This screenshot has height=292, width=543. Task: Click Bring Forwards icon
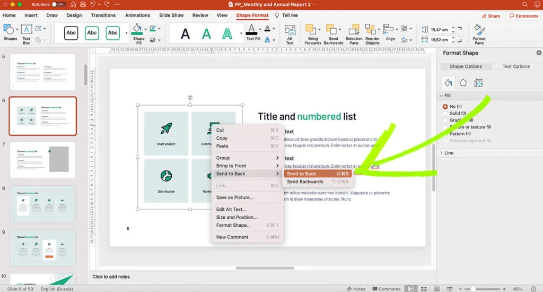(311, 30)
